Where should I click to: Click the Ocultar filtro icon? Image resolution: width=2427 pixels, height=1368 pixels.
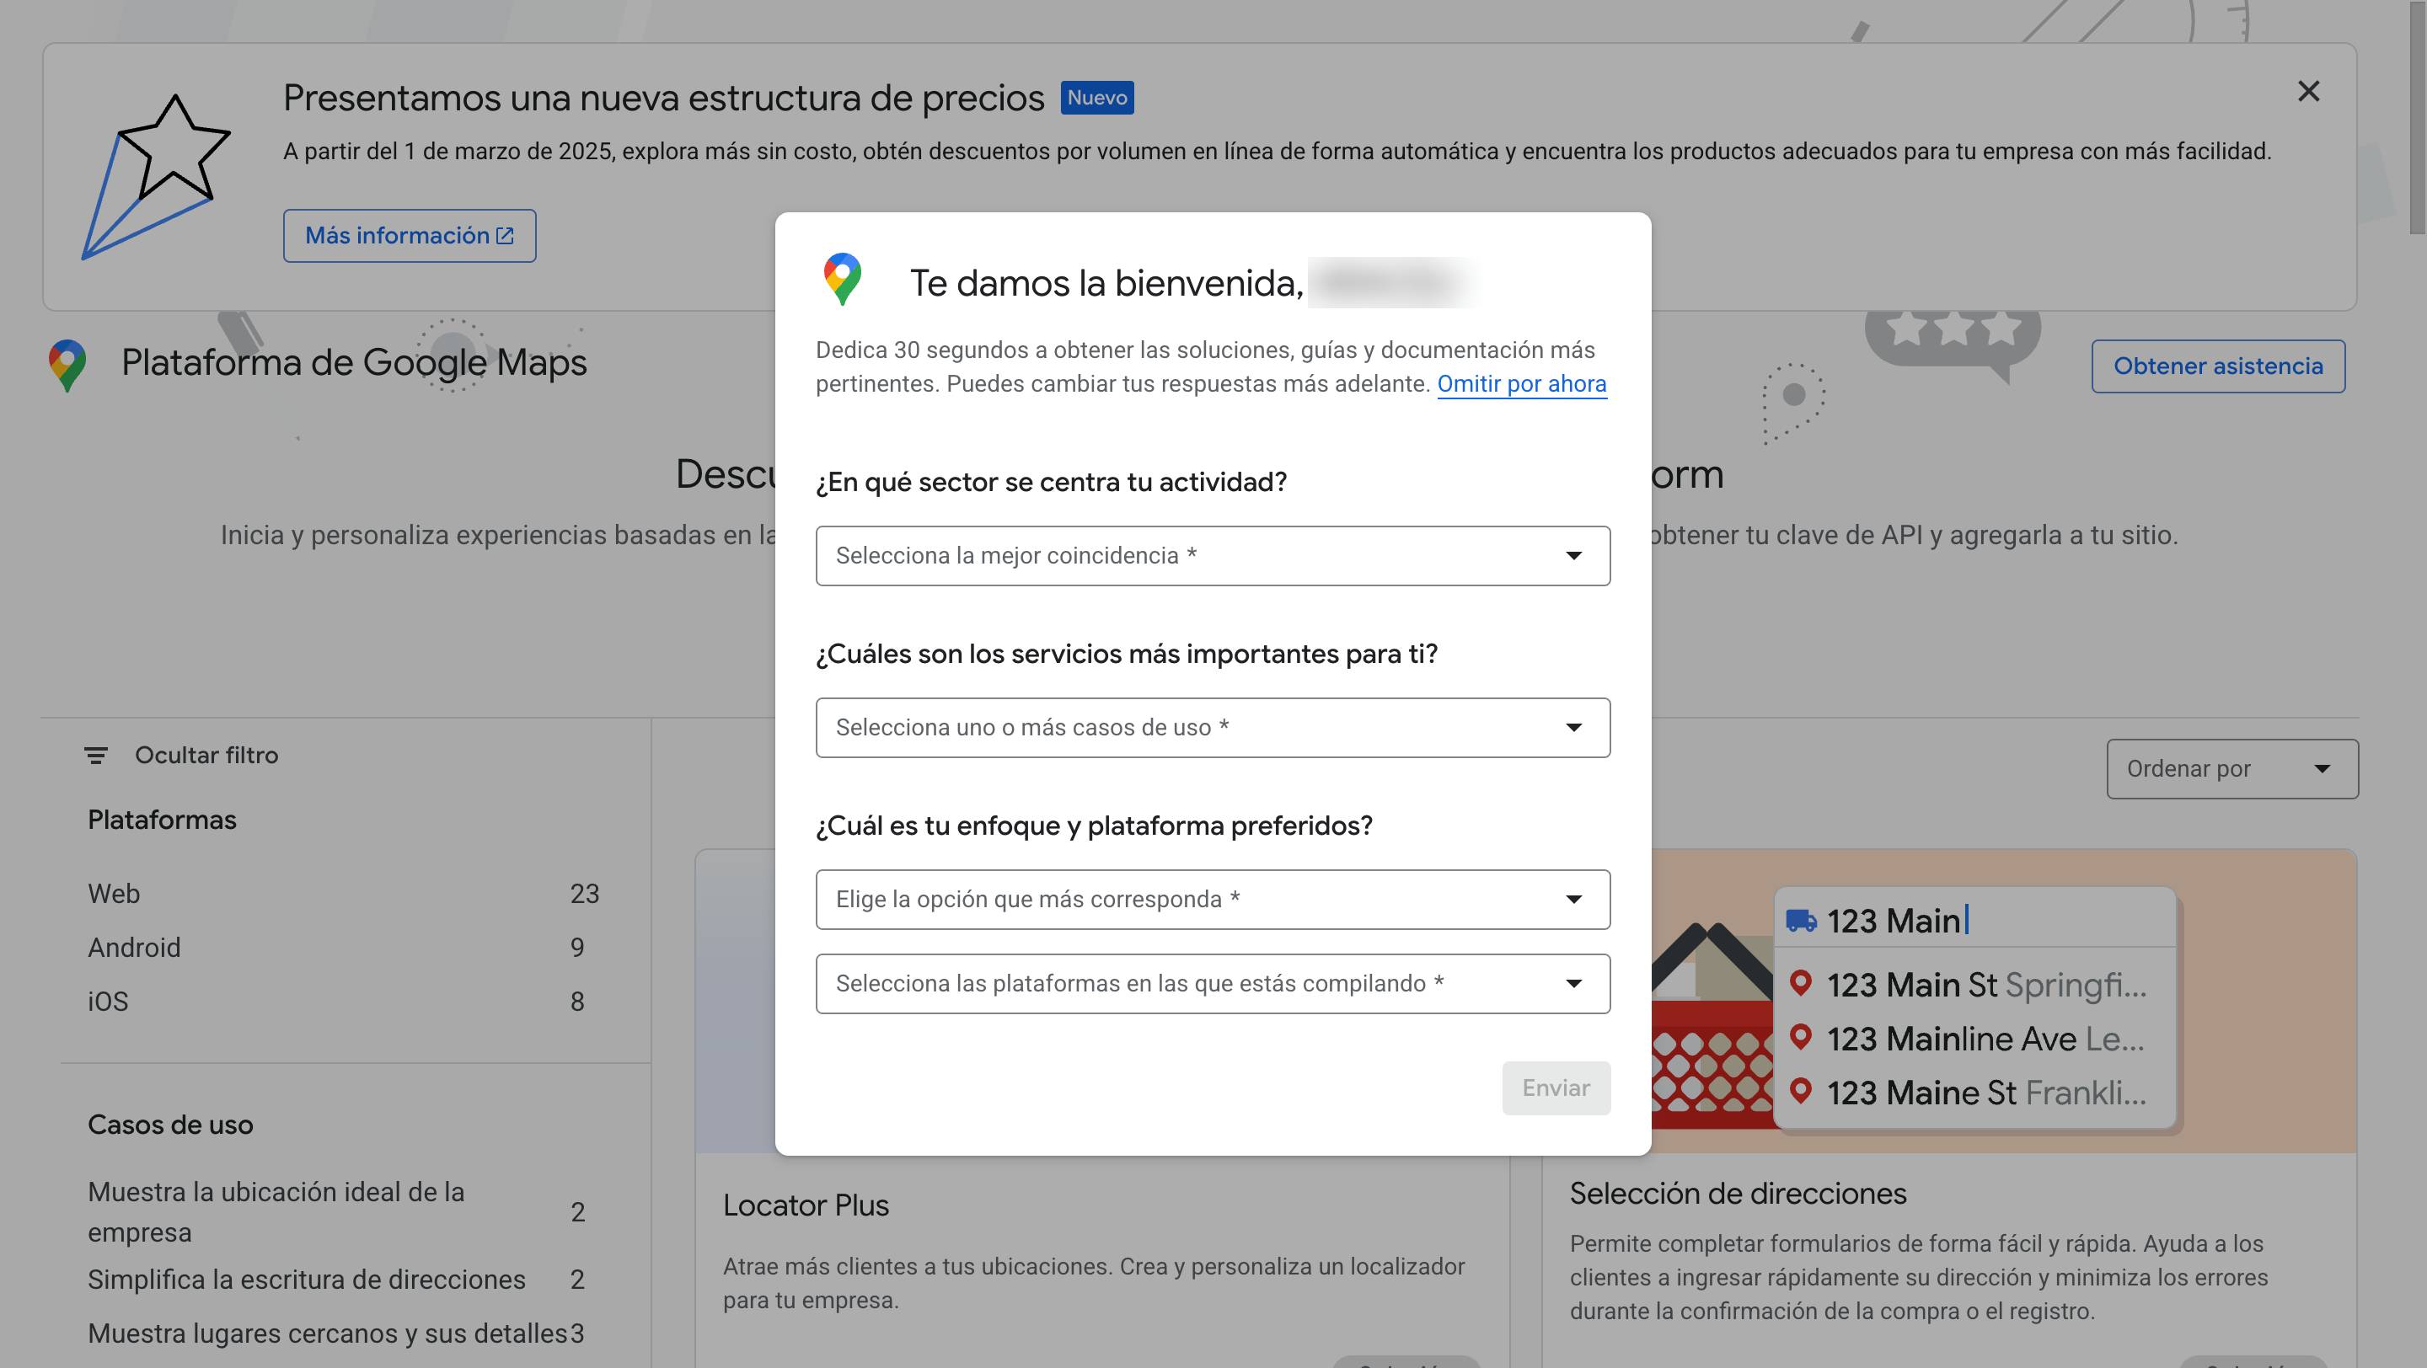96,755
